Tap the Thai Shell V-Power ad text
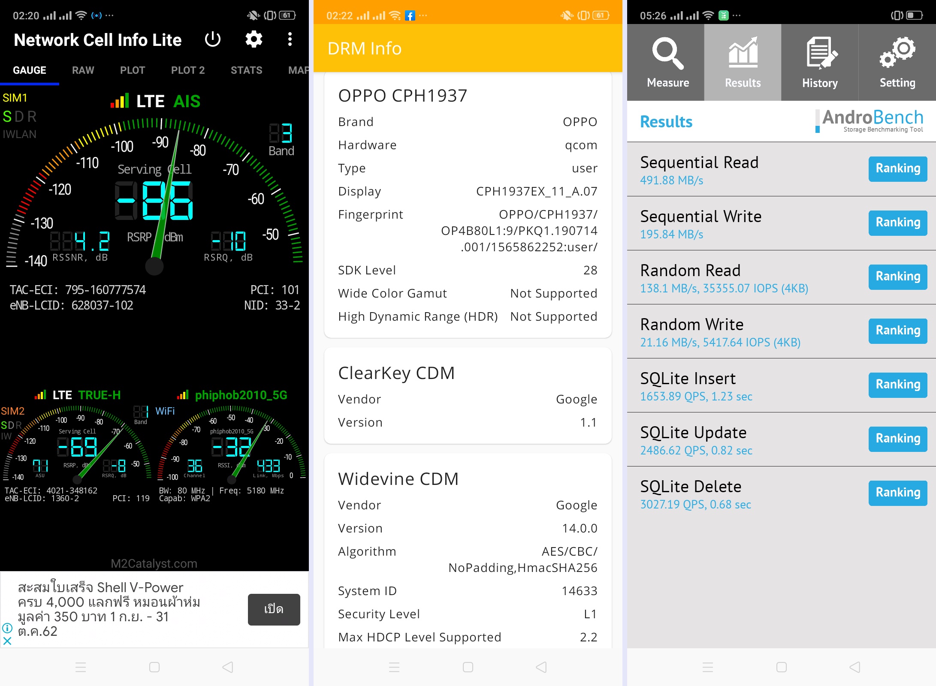936x686 pixels. [x=109, y=609]
